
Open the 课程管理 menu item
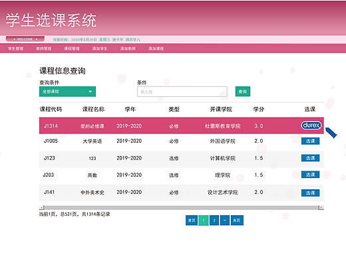point(72,48)
